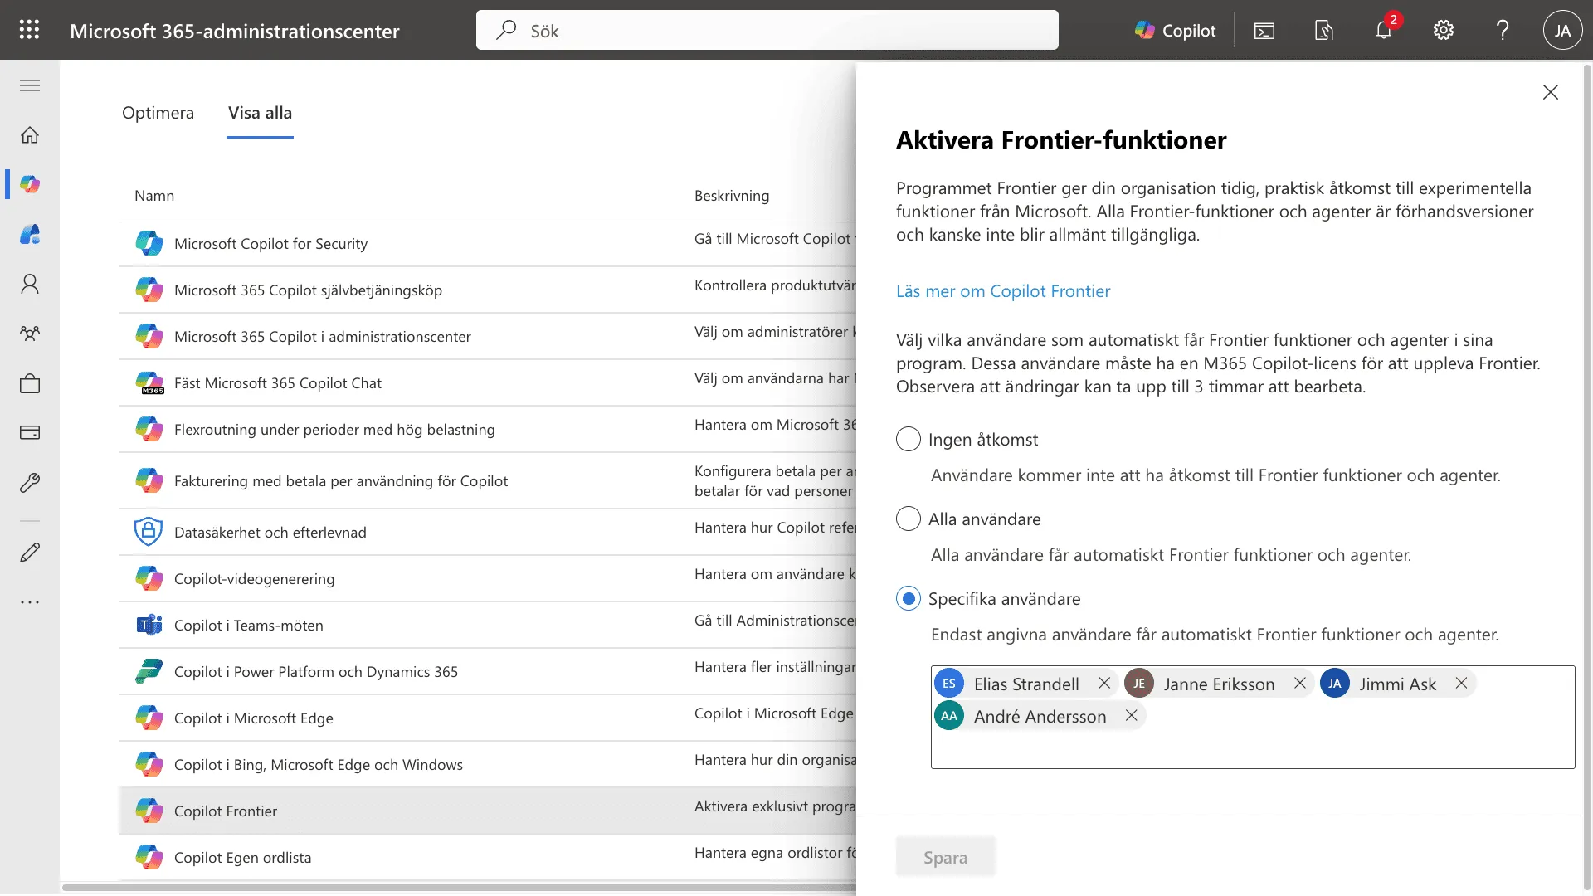Select the Alla användare radio button
This screenshot has height=896, width=1593.
pyautogui.click(x=909, y=519)
